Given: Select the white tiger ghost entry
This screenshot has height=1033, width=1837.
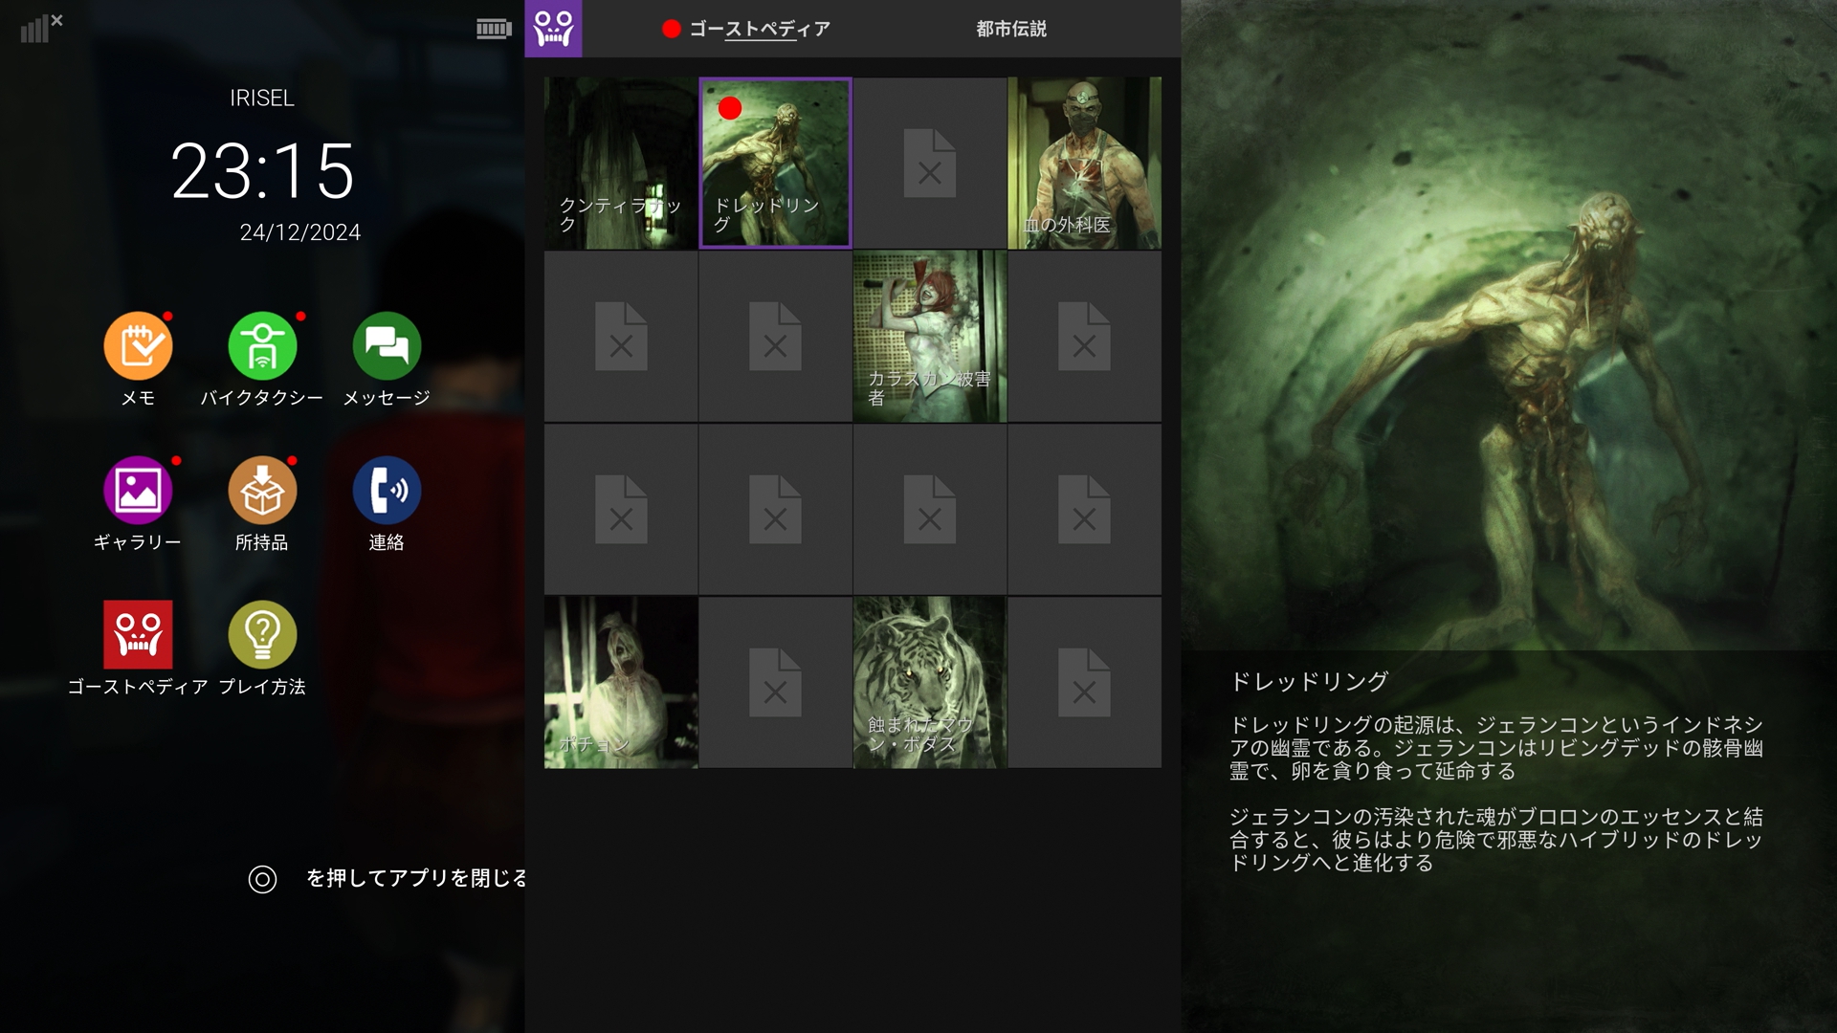Looking at the screenshot, I should click(929, 683).
